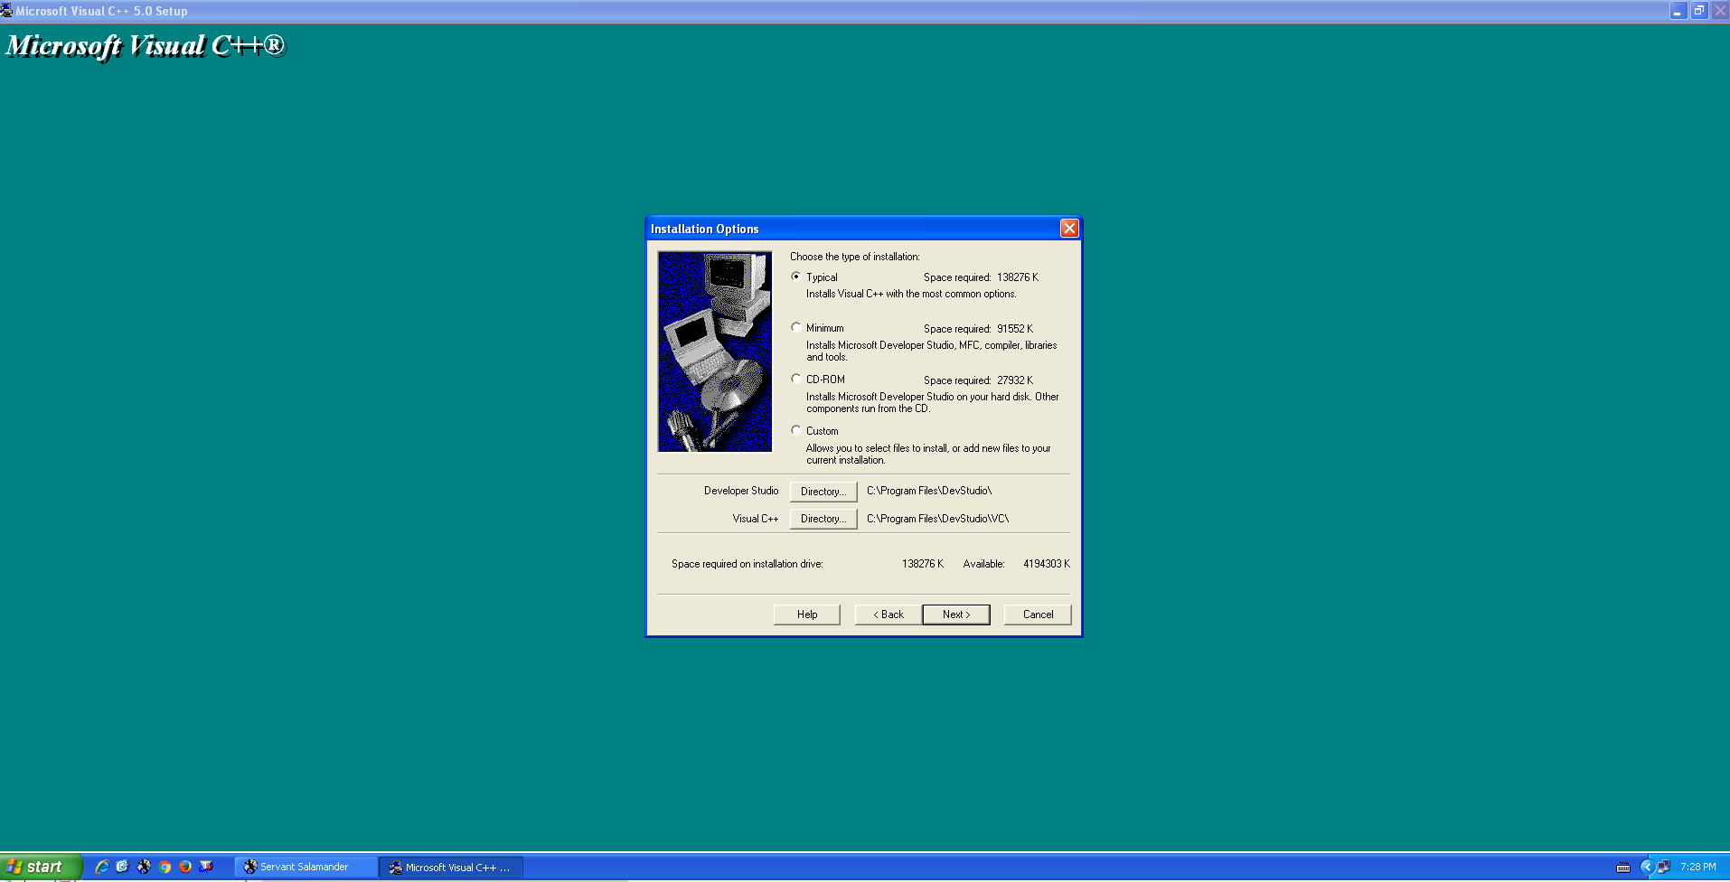1730x882 pixels.
Task: Click the last Quick Launch icon
Action: (206, 867)
